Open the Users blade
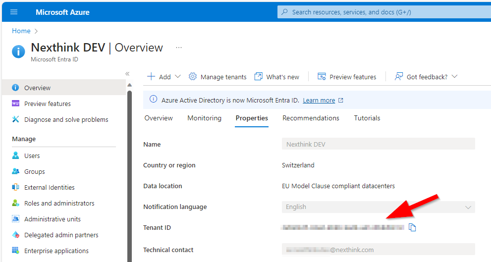The width and height of the screenshot is (491, 262). tap(32, 156)
